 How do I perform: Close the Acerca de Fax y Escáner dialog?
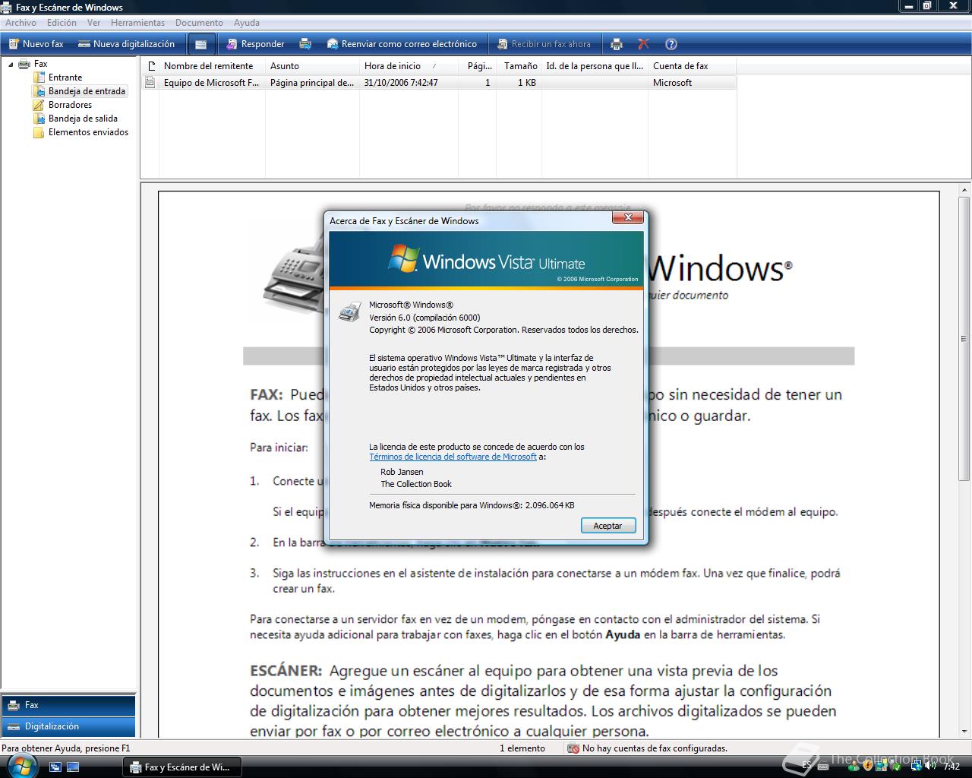(628, 218)
